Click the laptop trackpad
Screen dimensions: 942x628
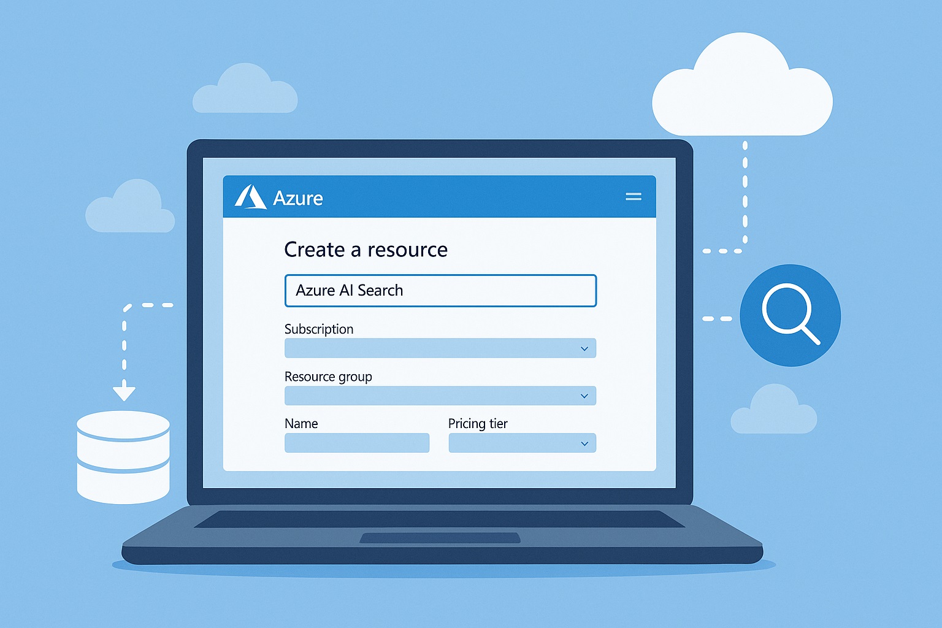click(440, 538)
